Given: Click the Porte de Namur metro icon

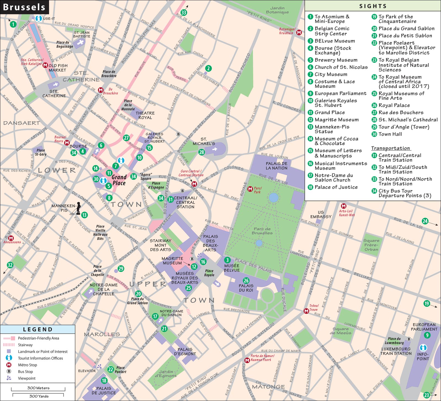Looking at the screenshot, I should click(x=247, y=360).
